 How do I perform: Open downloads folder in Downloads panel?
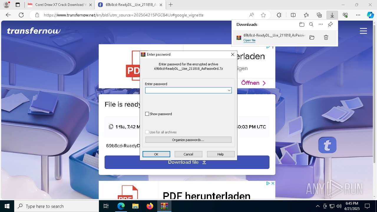point(302,24)
